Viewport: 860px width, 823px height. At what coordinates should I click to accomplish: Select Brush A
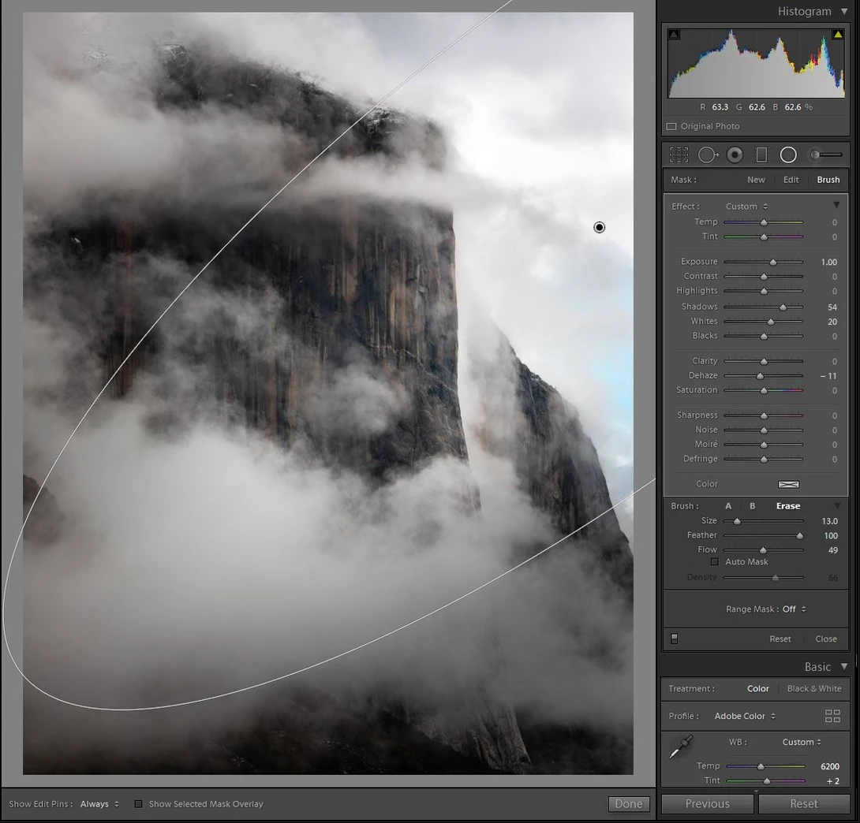(x=728, y=506)
